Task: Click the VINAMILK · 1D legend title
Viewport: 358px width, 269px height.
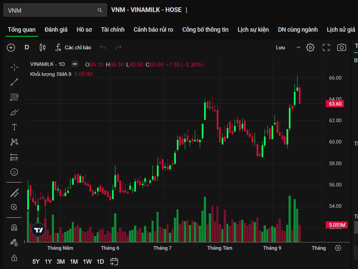Action: [x=48, y=64]
